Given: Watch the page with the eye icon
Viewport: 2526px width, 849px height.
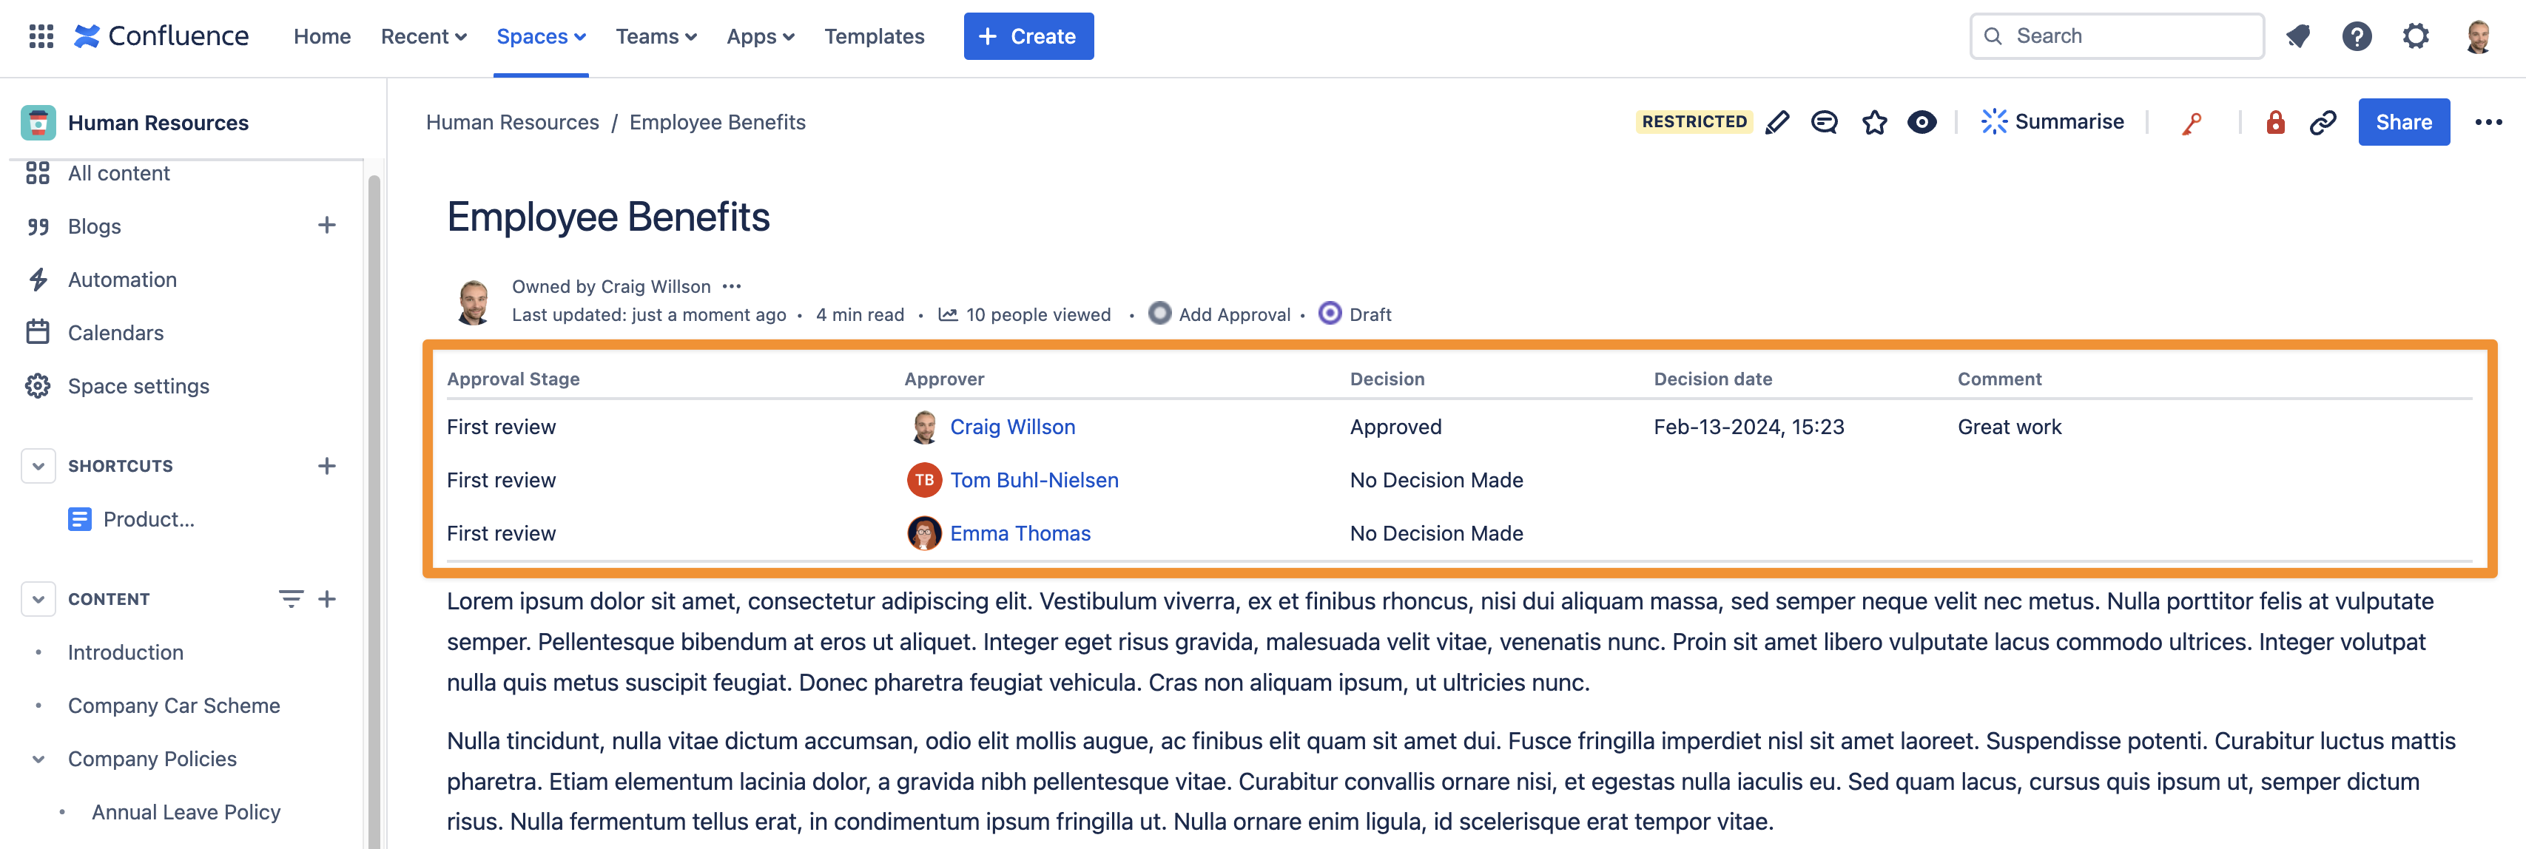Looking at the screenshot, I should [x=1922, y=121].
